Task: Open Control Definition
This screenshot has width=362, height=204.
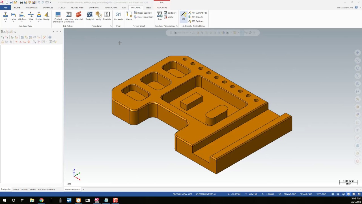Action: [x=58, y=17]
